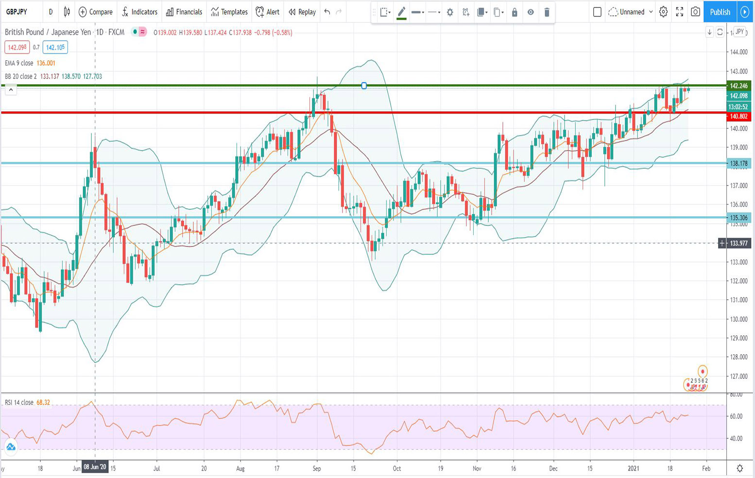
Task: Open the Templates menu
Action: (229, 12)
